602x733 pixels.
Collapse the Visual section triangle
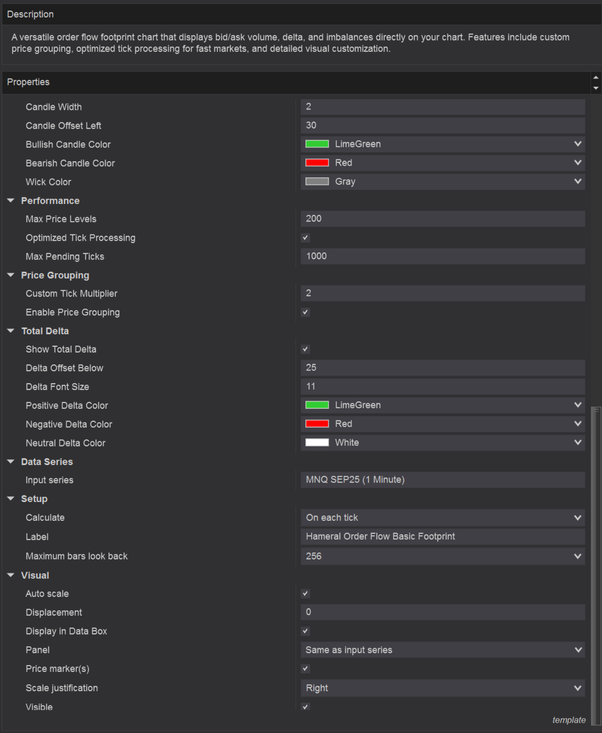[11, 575]
